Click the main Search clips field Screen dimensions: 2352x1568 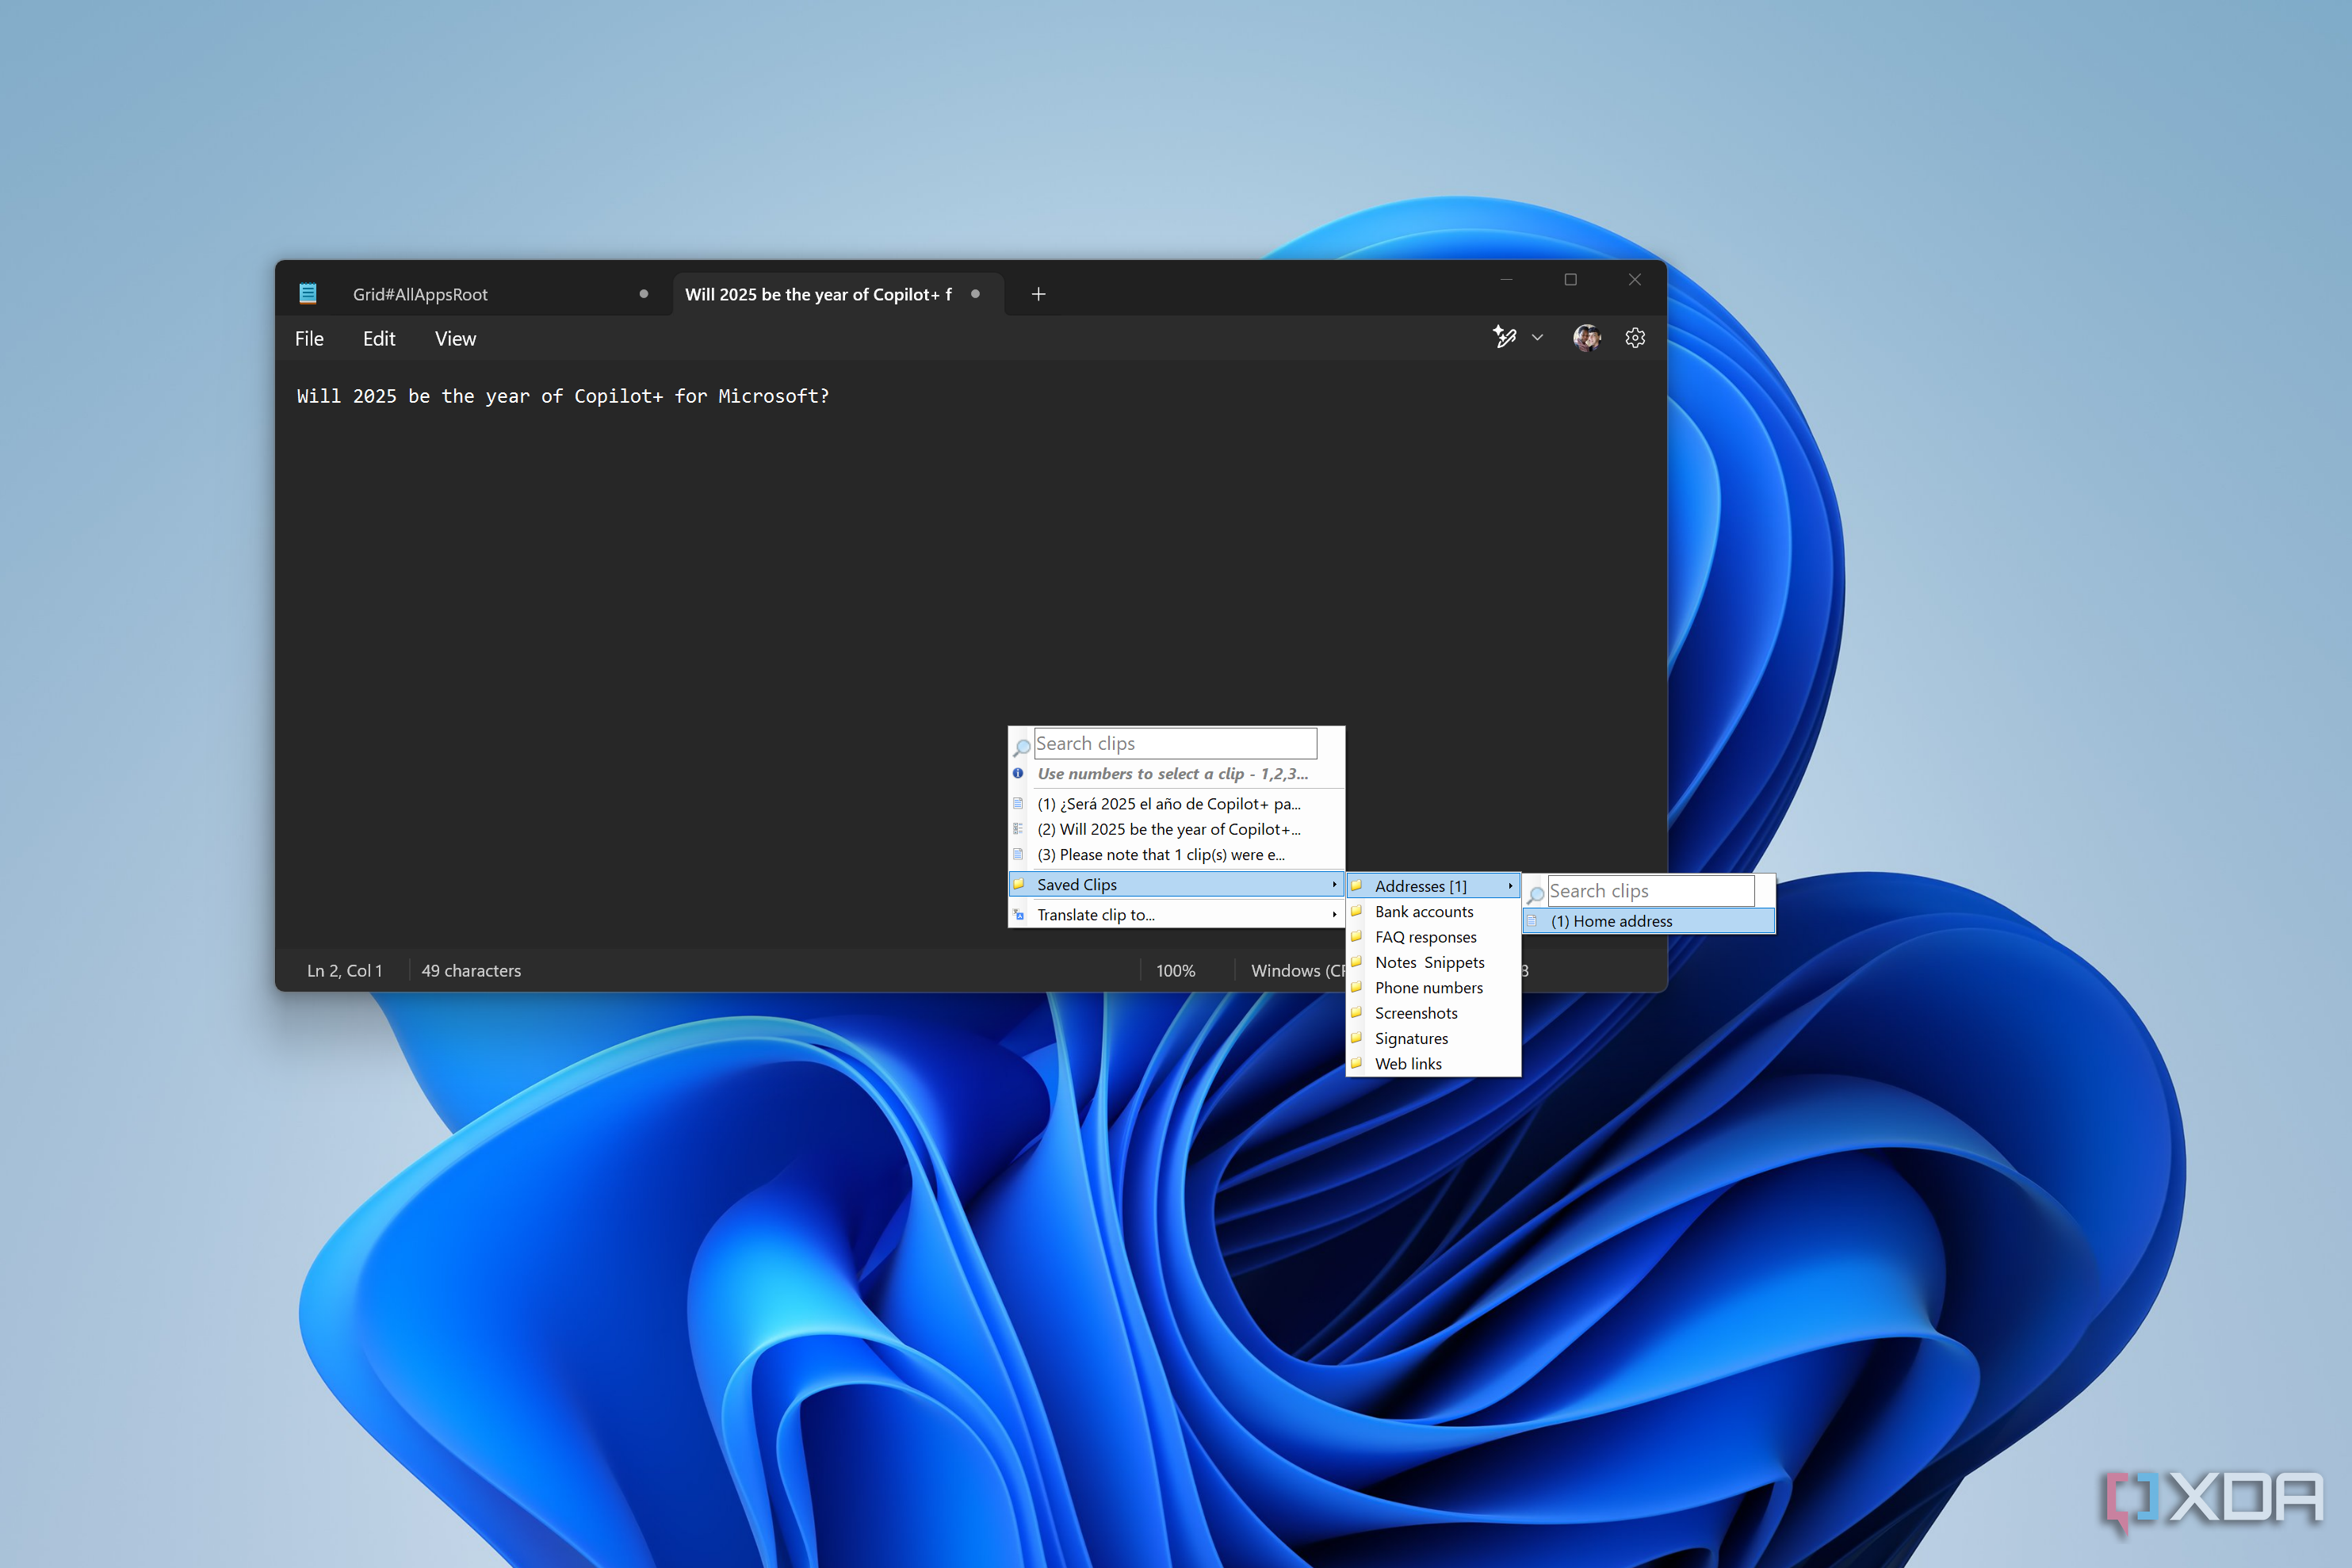(1175, 743)
